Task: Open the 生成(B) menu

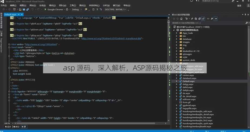Action: click(42, 5)
